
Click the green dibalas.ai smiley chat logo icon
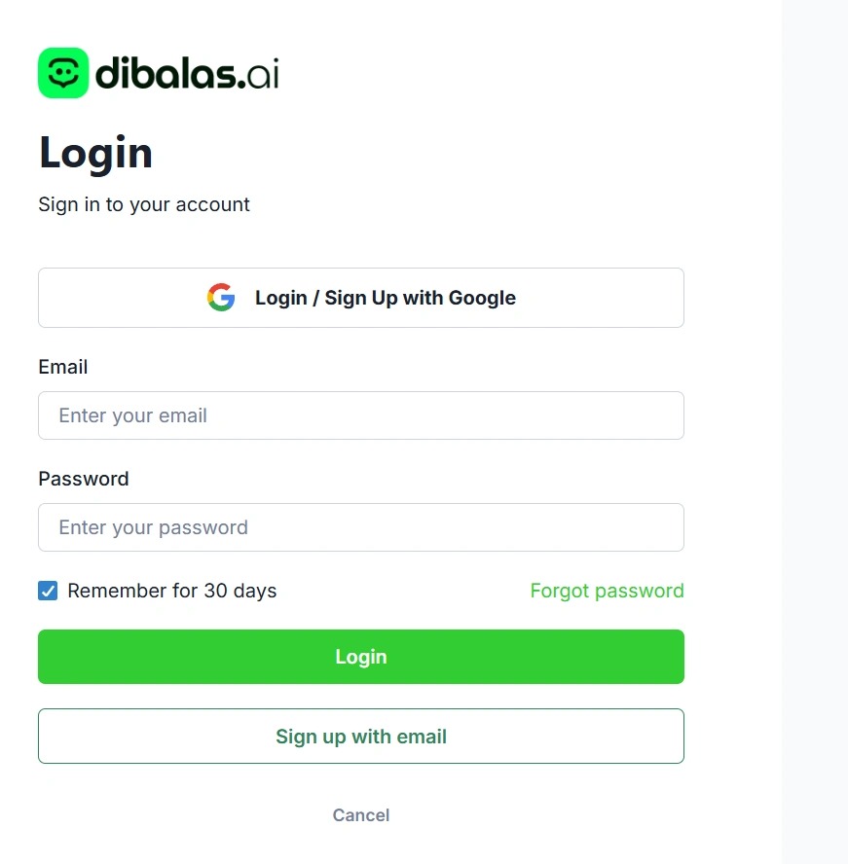pyautogui.click(x=63, y=73)
